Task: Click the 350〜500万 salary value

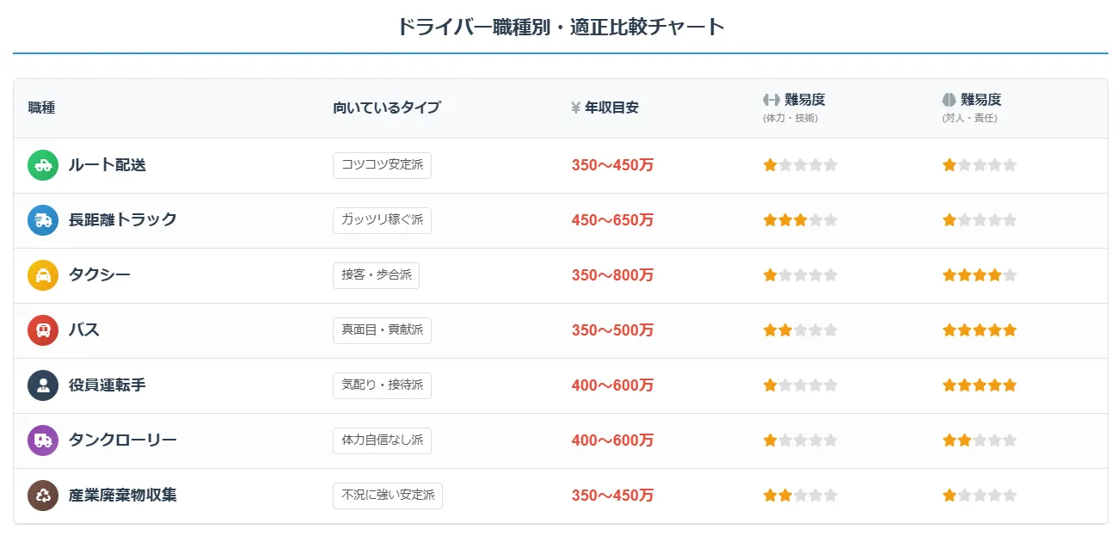Action: (x=612, y=330)
